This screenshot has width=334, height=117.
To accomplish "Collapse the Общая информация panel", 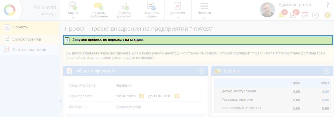I will [202, 71].
